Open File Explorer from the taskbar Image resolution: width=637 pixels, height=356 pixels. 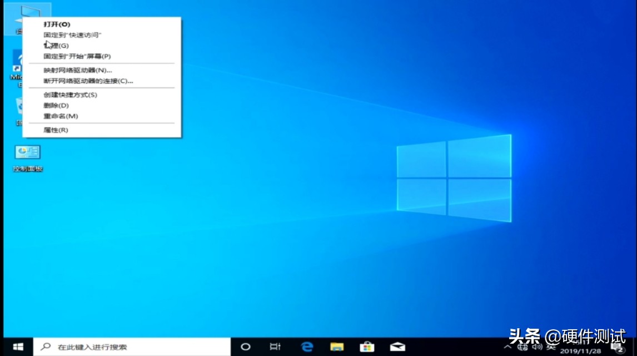336,347
